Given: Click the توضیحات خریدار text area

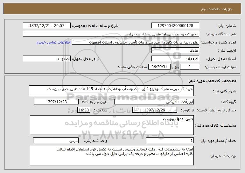Looking at the screenshot, I should click(112, 156).
